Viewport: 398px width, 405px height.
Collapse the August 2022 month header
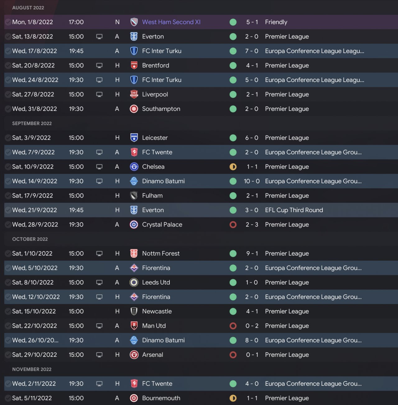click(28, 8)
